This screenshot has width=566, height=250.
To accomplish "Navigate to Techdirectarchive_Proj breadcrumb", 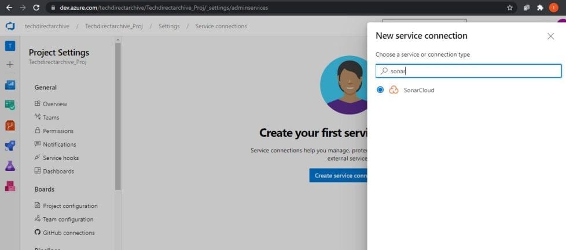I will [113, 27].
